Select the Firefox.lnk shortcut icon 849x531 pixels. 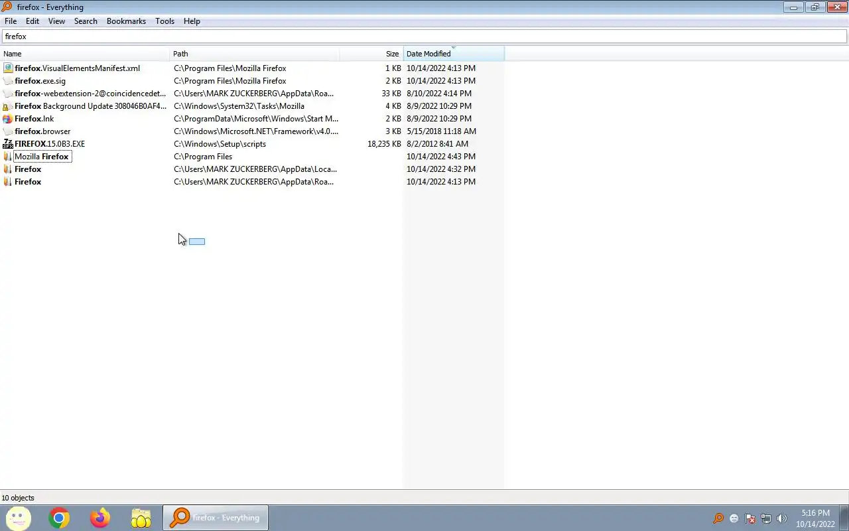click(8, 119)
